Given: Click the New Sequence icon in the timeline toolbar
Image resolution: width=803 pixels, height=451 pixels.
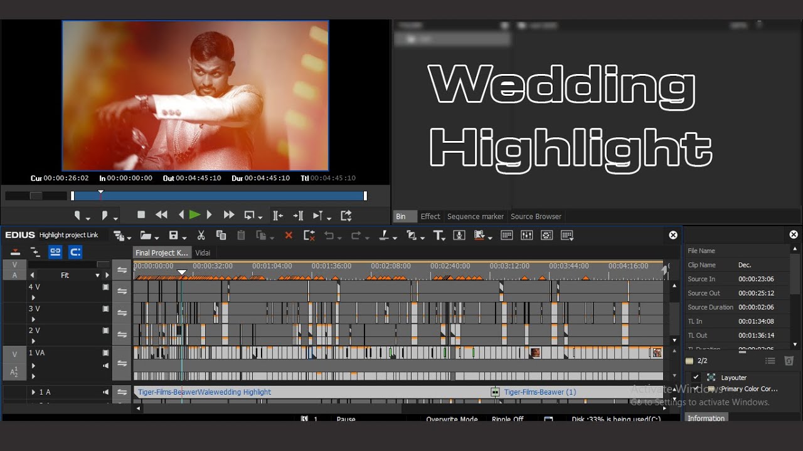Looking at the screenshot, I should coord(119,236).
